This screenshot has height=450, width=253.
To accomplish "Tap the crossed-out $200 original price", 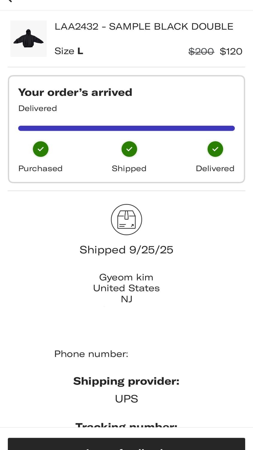I will 201,52.
